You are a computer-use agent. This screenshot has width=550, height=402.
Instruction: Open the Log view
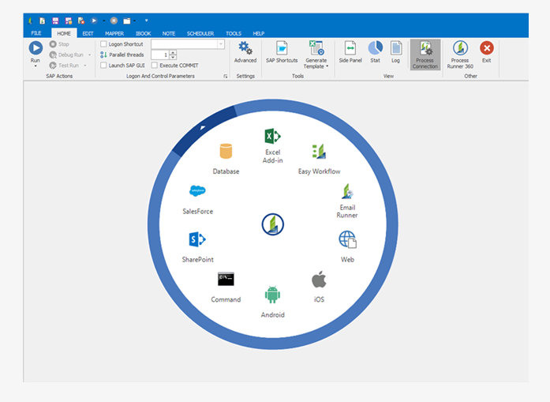pyautogui.click(x=395, y=52)
